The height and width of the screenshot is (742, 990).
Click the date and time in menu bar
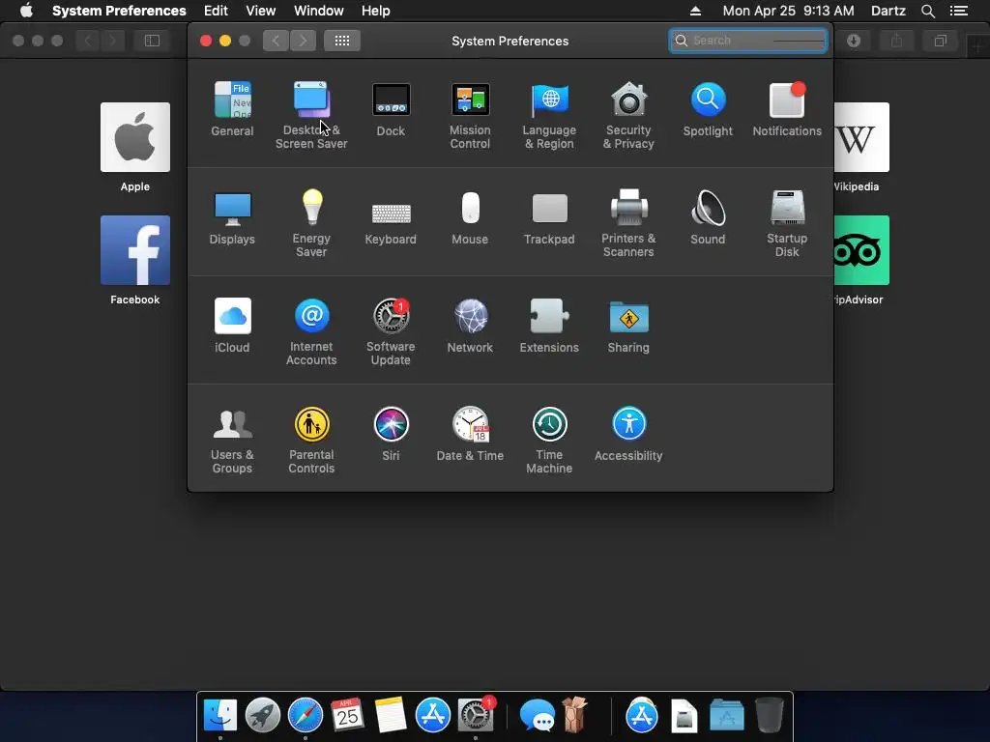788,11
